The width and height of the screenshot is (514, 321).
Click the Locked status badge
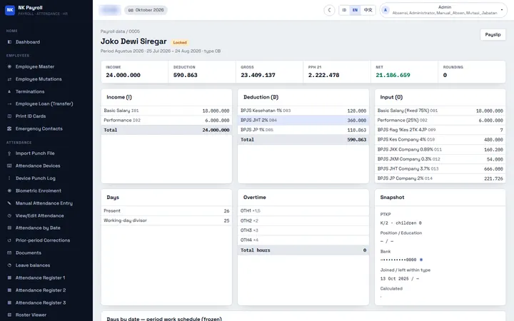pyautogui.click(x=180, y=43)
